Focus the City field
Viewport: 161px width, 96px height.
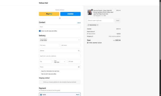pyautogui.click(x=46, y=61)
